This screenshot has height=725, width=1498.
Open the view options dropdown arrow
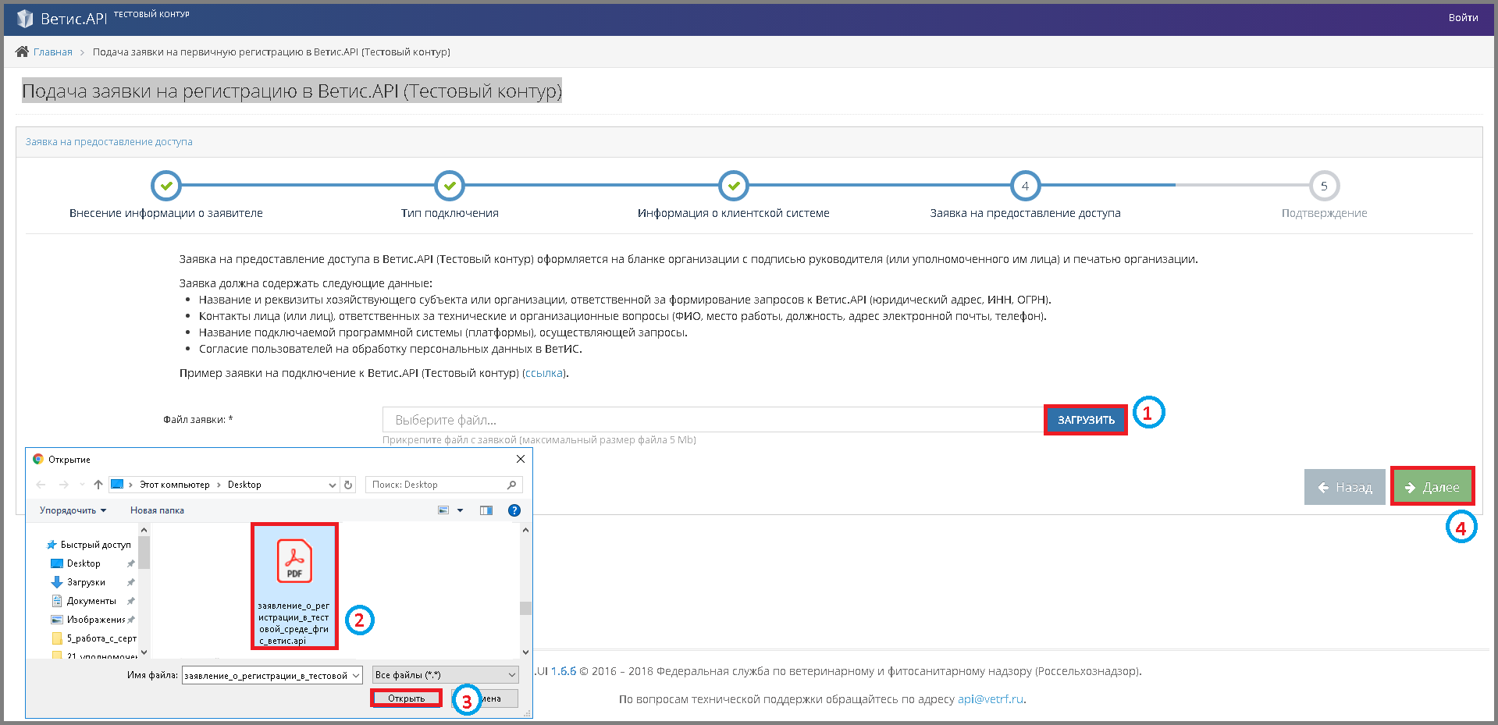461,510
